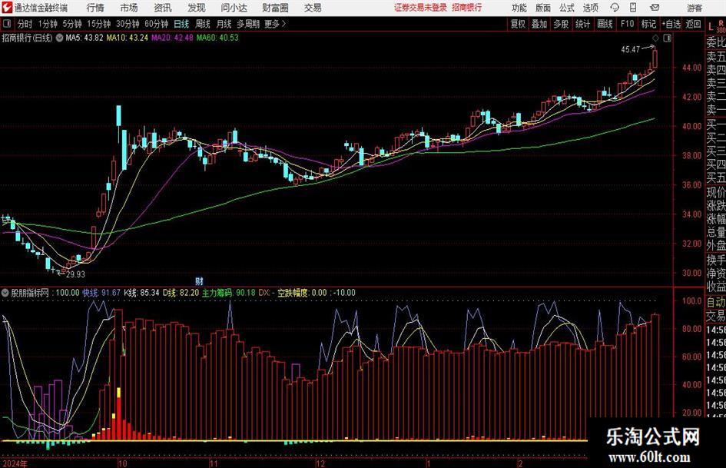Click the MA60: 40.53 label
This screenshot has width=726, height=468.
tap(217, 38)
